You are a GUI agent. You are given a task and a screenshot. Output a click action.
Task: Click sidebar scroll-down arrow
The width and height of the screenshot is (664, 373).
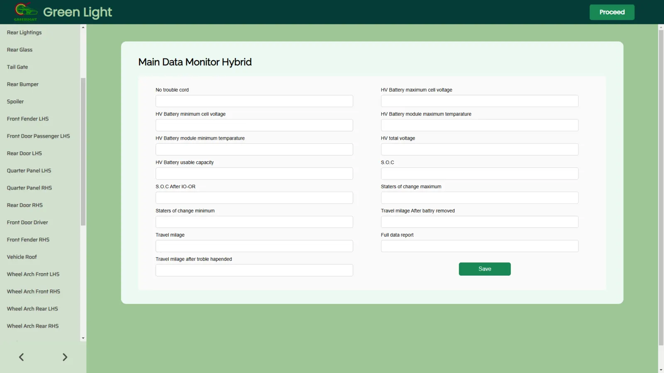pyautogui.click(x=83, y=338)
